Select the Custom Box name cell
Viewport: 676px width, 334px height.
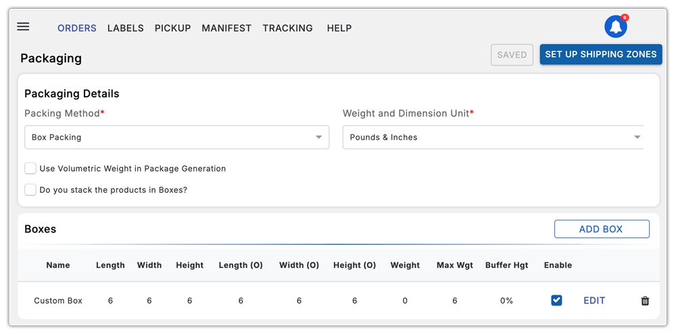[x=58, y=300]
